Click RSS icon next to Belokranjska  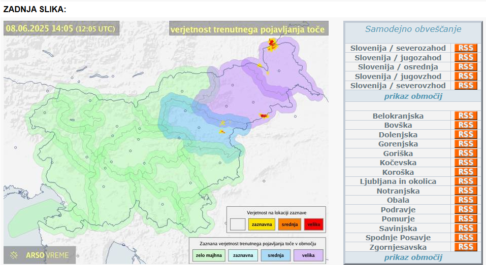[x=465, y=116]
